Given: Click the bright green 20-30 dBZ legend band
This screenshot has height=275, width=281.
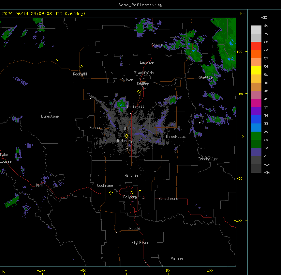Looking at the screenshot, I should coord(256,136).
